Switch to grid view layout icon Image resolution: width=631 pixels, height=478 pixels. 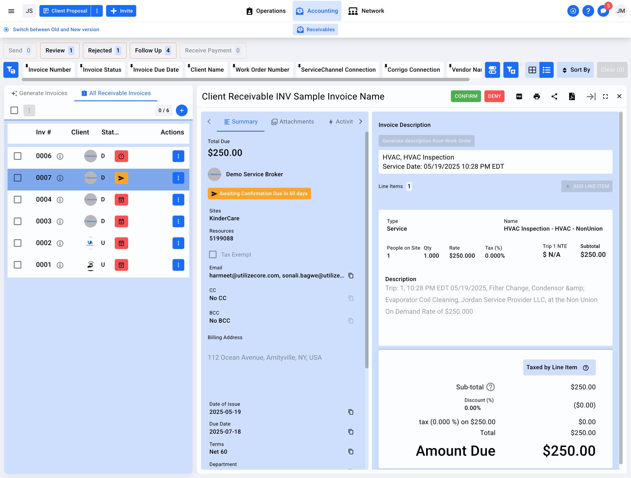point(532,70)
